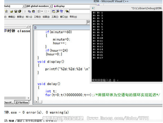Click the New Text File toolbar icon
This screenshot has height=123, width=163.
6,11
